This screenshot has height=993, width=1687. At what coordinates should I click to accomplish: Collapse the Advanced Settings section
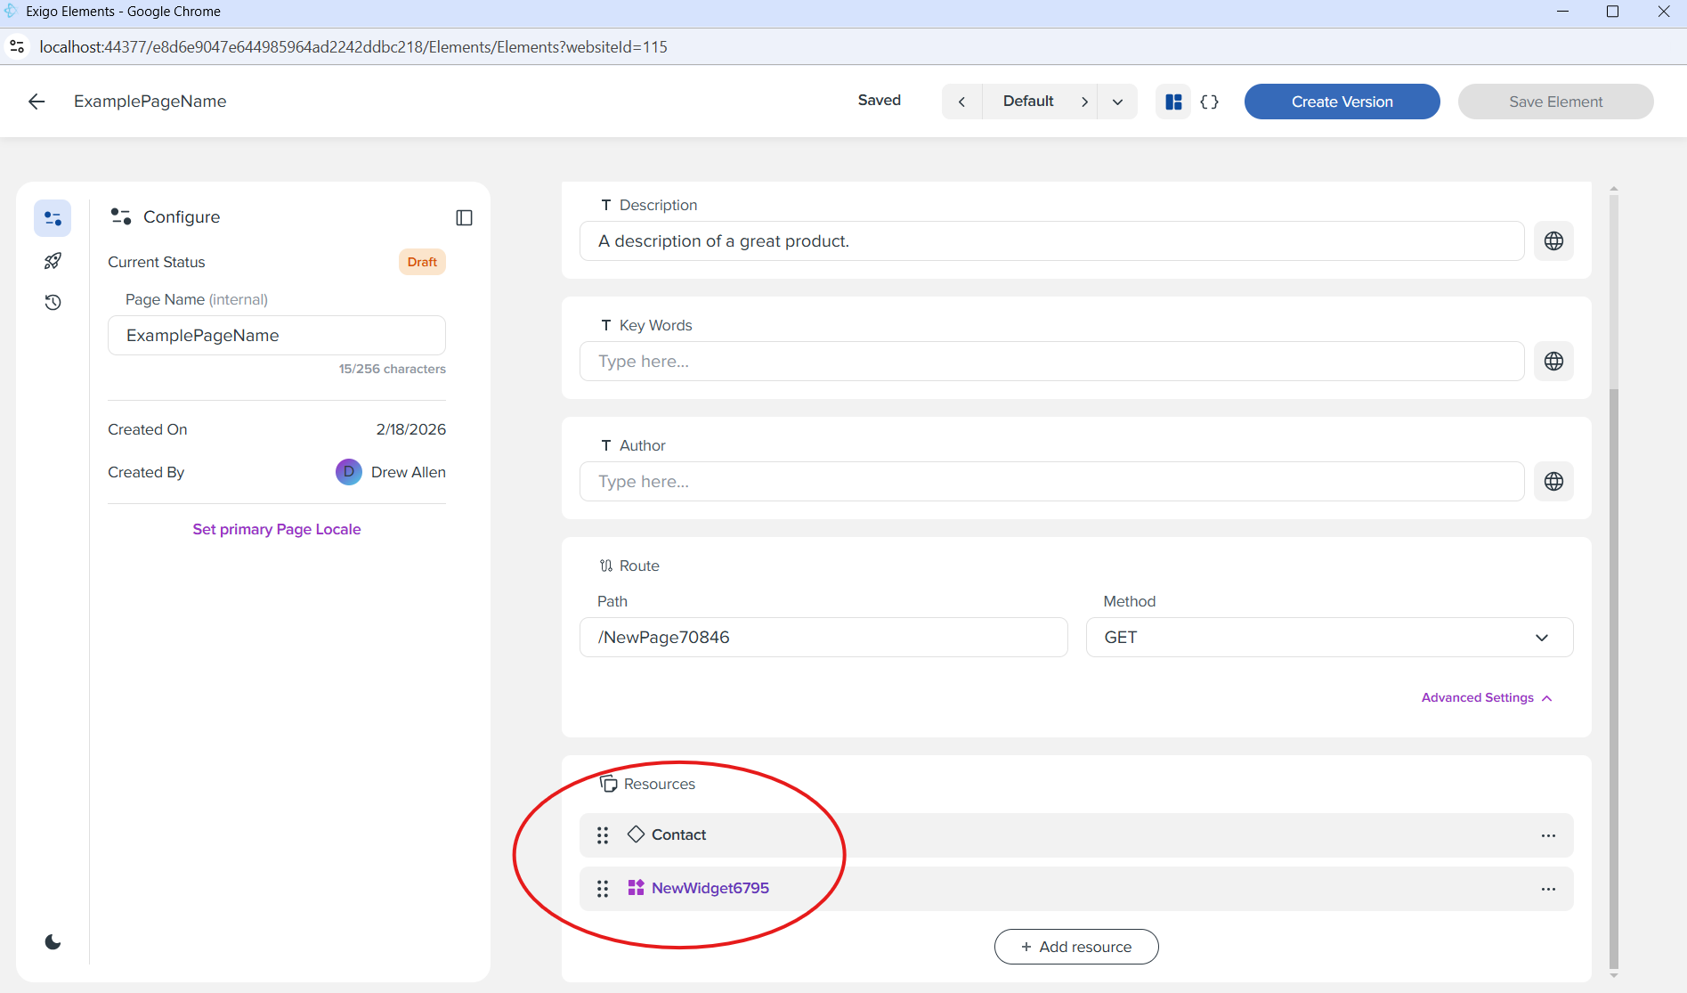click(1486, 697)
